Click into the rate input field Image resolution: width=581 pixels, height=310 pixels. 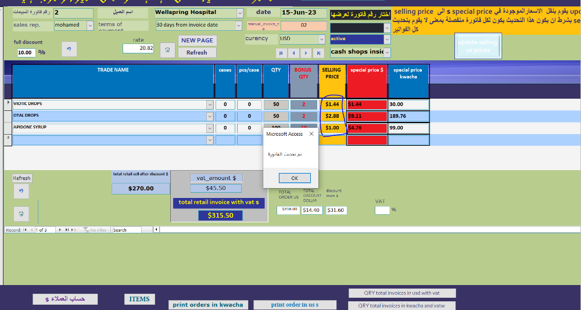click(138, 49)
